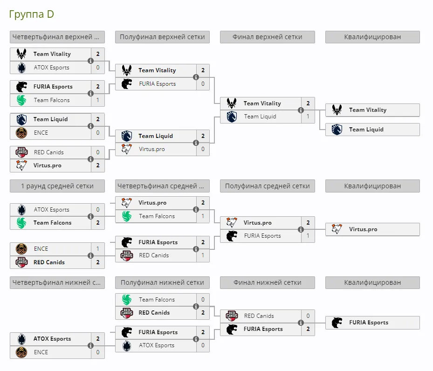Click 'Квалифицирован' header beside middle semifinal
This screenshot has height=371, width=433.
[372, 186]
